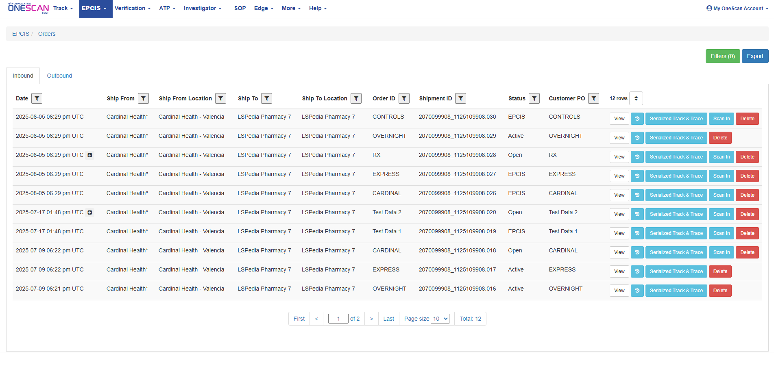Open Serialized Track & Trace for OVERNIGHT .029
Viewport: 774px width, 367px height.
point(676,138)
